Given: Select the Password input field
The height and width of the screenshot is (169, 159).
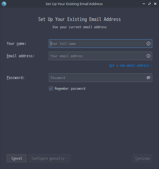Looking at the screenshot, I should (100, 78).
